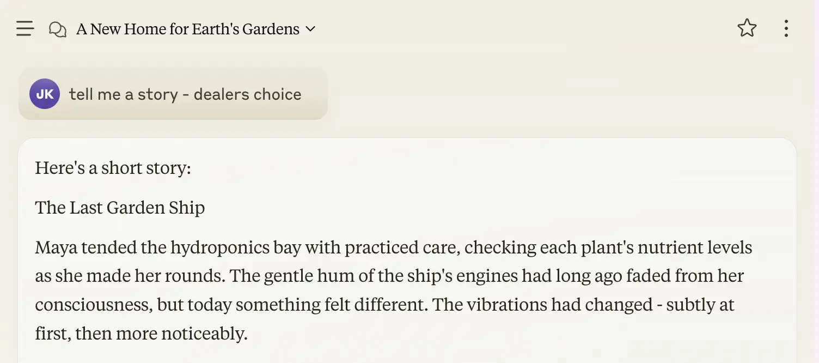819x363 pixels.
Task: Expand the chevron next to the conversation title
Action: tap(310, 29)
